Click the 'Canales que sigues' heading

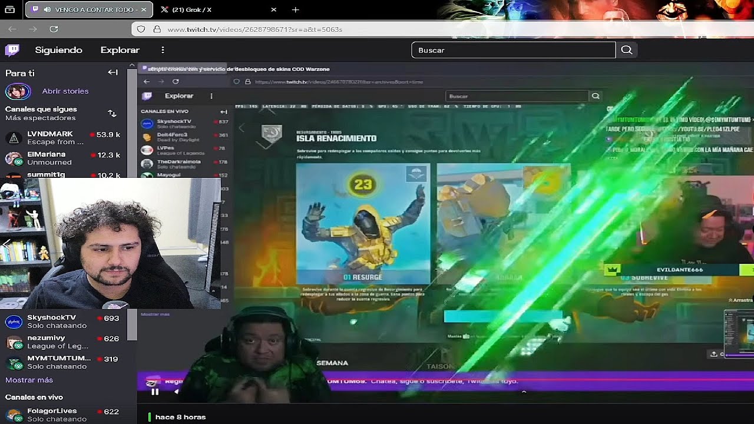41,109
